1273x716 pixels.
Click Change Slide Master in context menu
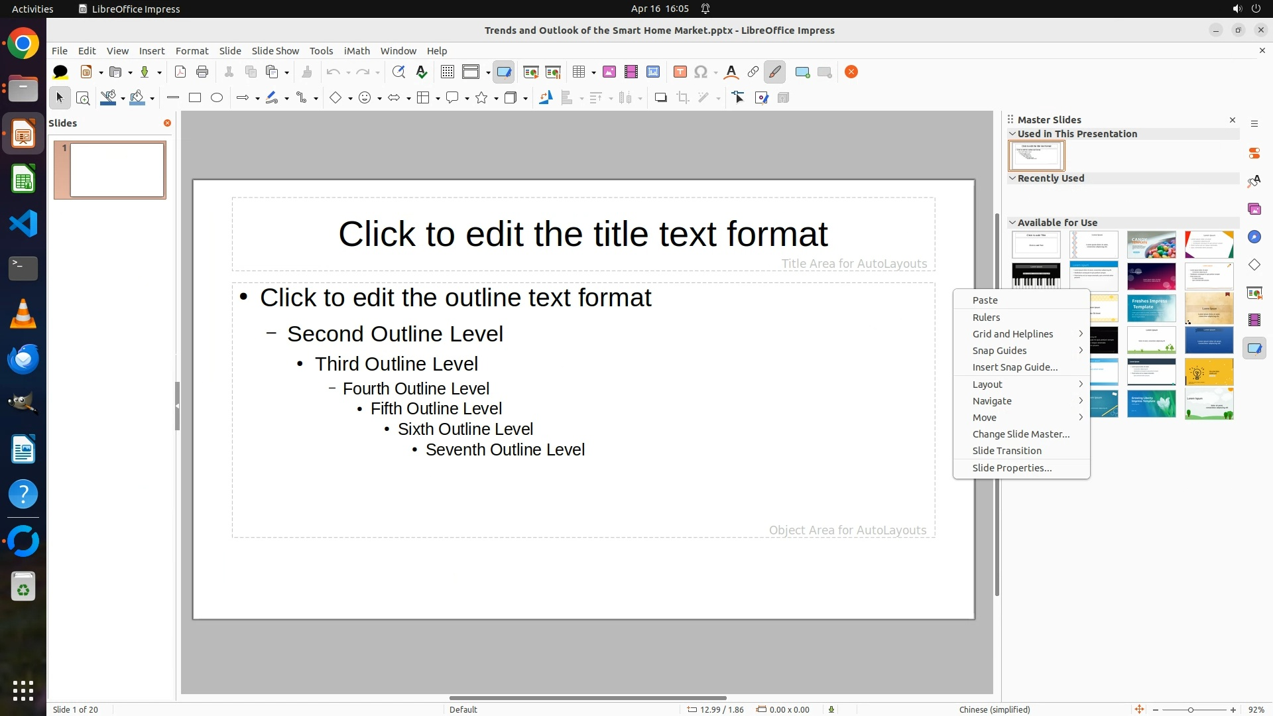click(x=1020, y=434)
